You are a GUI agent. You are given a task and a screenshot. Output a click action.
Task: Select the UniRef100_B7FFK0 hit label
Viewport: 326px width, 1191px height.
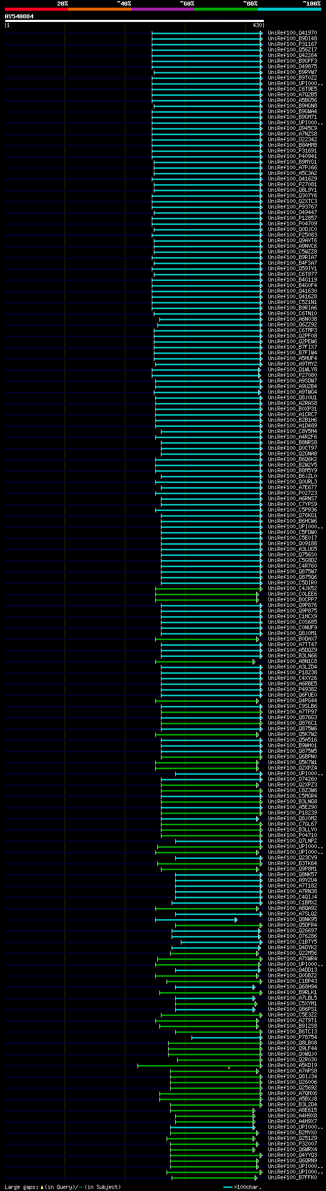(x=292, y=1178)
